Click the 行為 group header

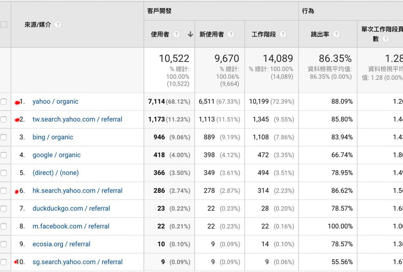(x=308, y=11)
